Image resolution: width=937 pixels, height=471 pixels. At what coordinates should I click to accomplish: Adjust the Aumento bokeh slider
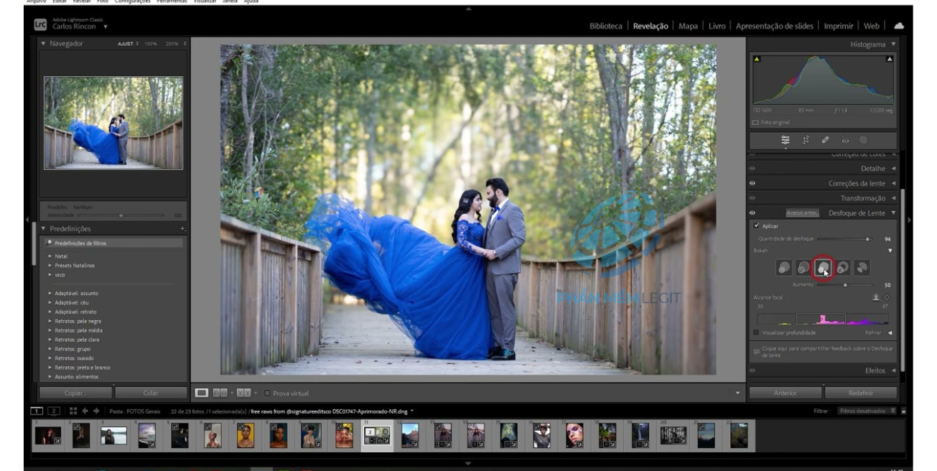click(845, 285)
